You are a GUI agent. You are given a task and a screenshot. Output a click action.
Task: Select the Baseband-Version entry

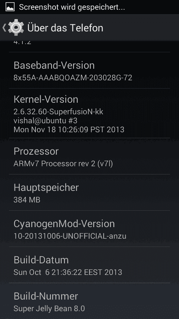pos(89,70)
